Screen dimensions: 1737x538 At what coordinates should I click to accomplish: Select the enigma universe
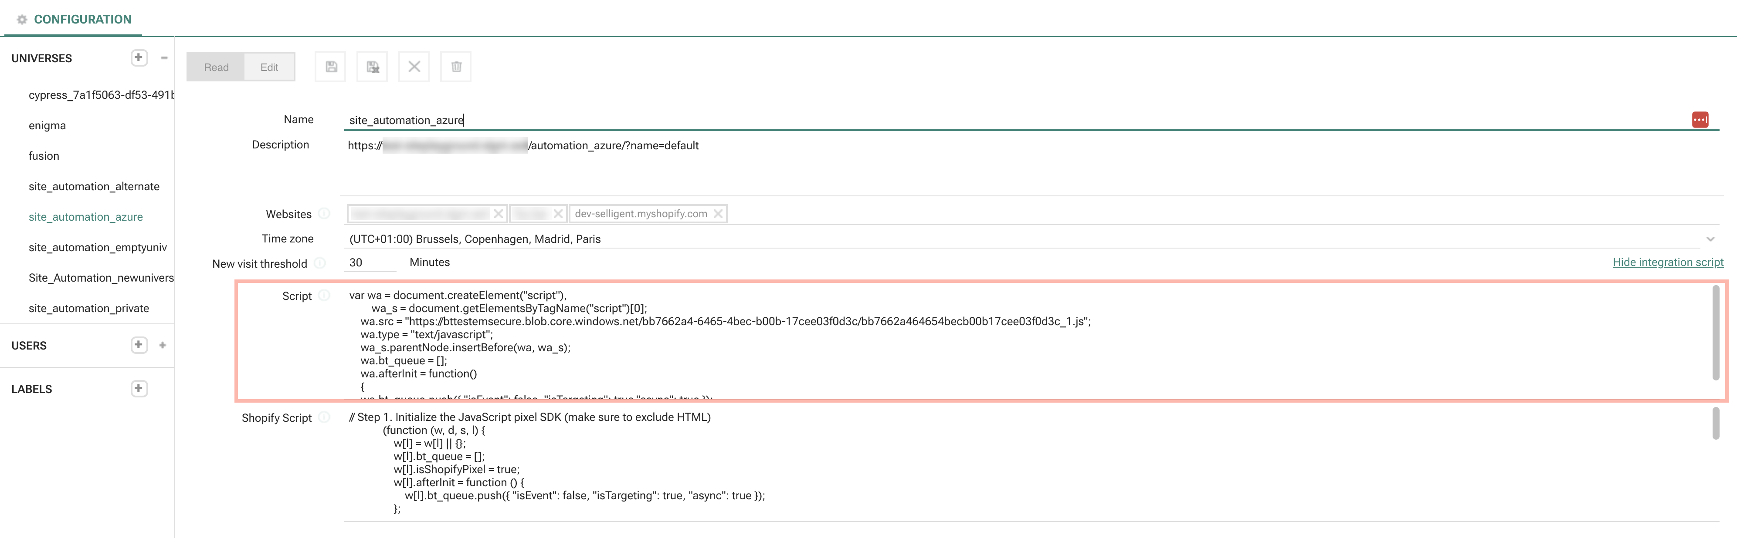(x=47, y=126)
